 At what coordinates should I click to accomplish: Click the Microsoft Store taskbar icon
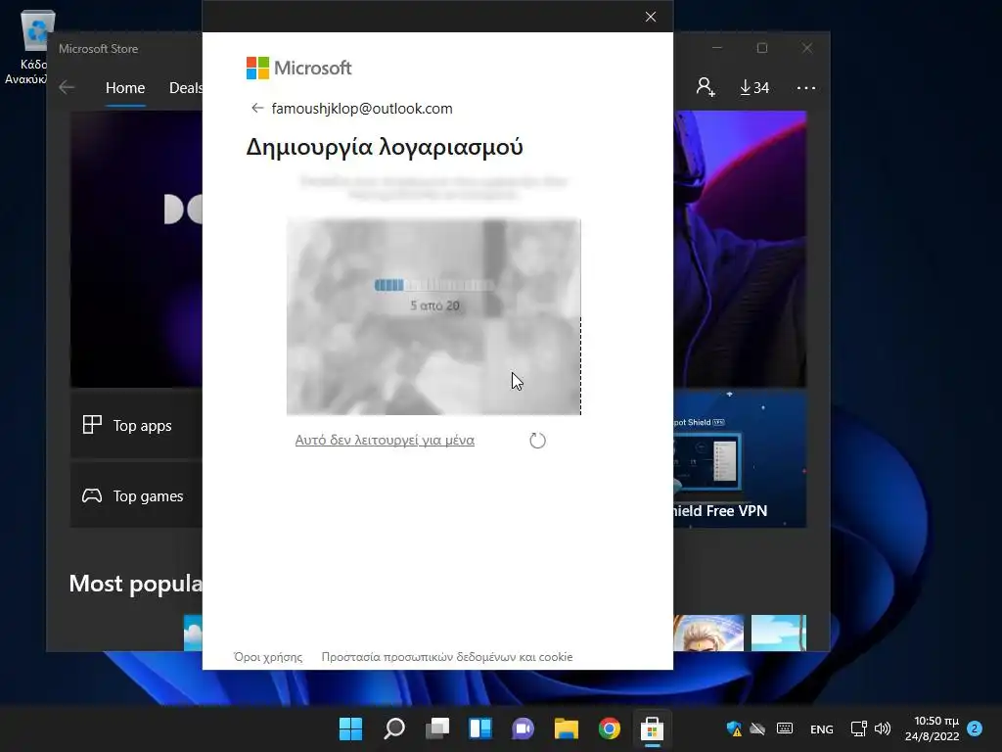click(x=652, y=728)
